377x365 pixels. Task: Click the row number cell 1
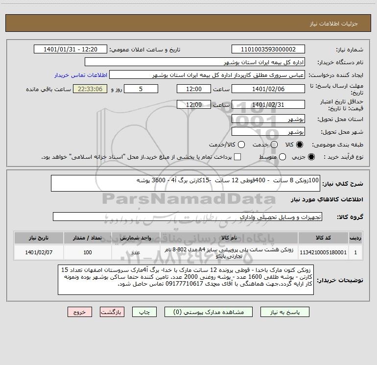click(355, 252)
